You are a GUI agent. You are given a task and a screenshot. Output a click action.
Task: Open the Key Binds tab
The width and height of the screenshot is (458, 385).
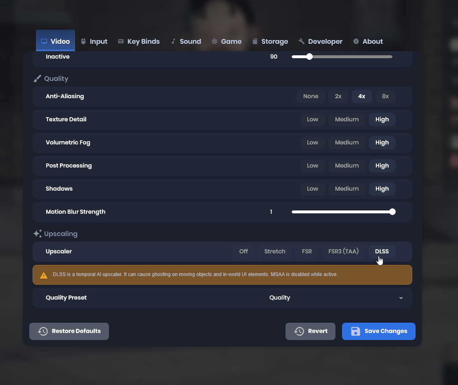[139, 41]
